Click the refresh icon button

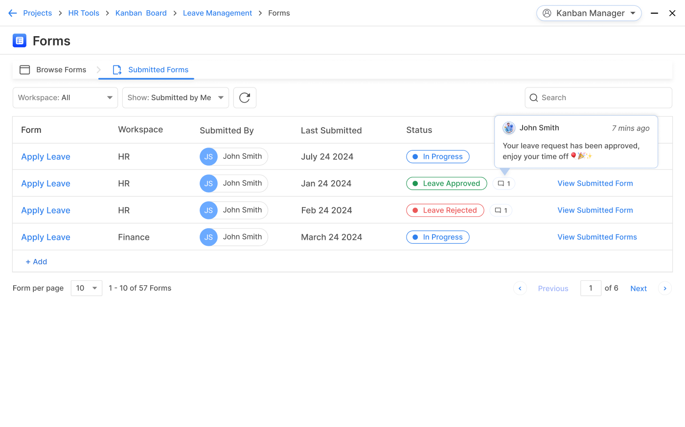pos(245,98)
